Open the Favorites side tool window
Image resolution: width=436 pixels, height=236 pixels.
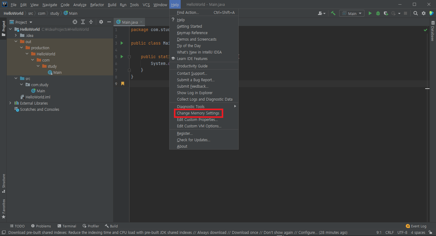tap(4, 209)
